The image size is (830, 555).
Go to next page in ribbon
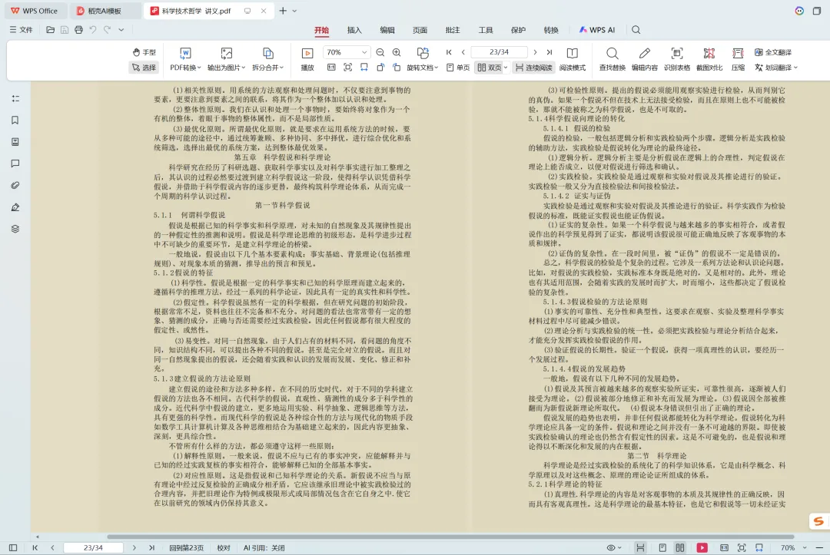coord(535,51)
